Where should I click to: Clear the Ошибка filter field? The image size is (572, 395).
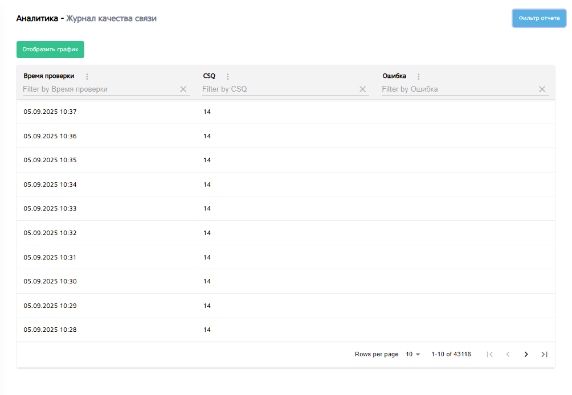click(542, 89)
